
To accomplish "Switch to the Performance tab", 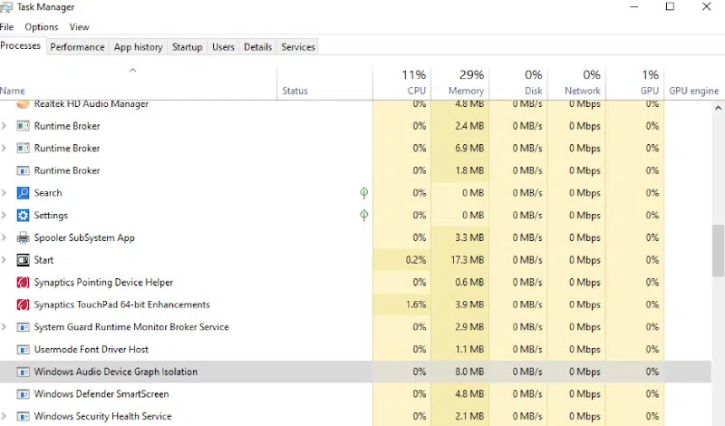I will (x=77, y=47).
